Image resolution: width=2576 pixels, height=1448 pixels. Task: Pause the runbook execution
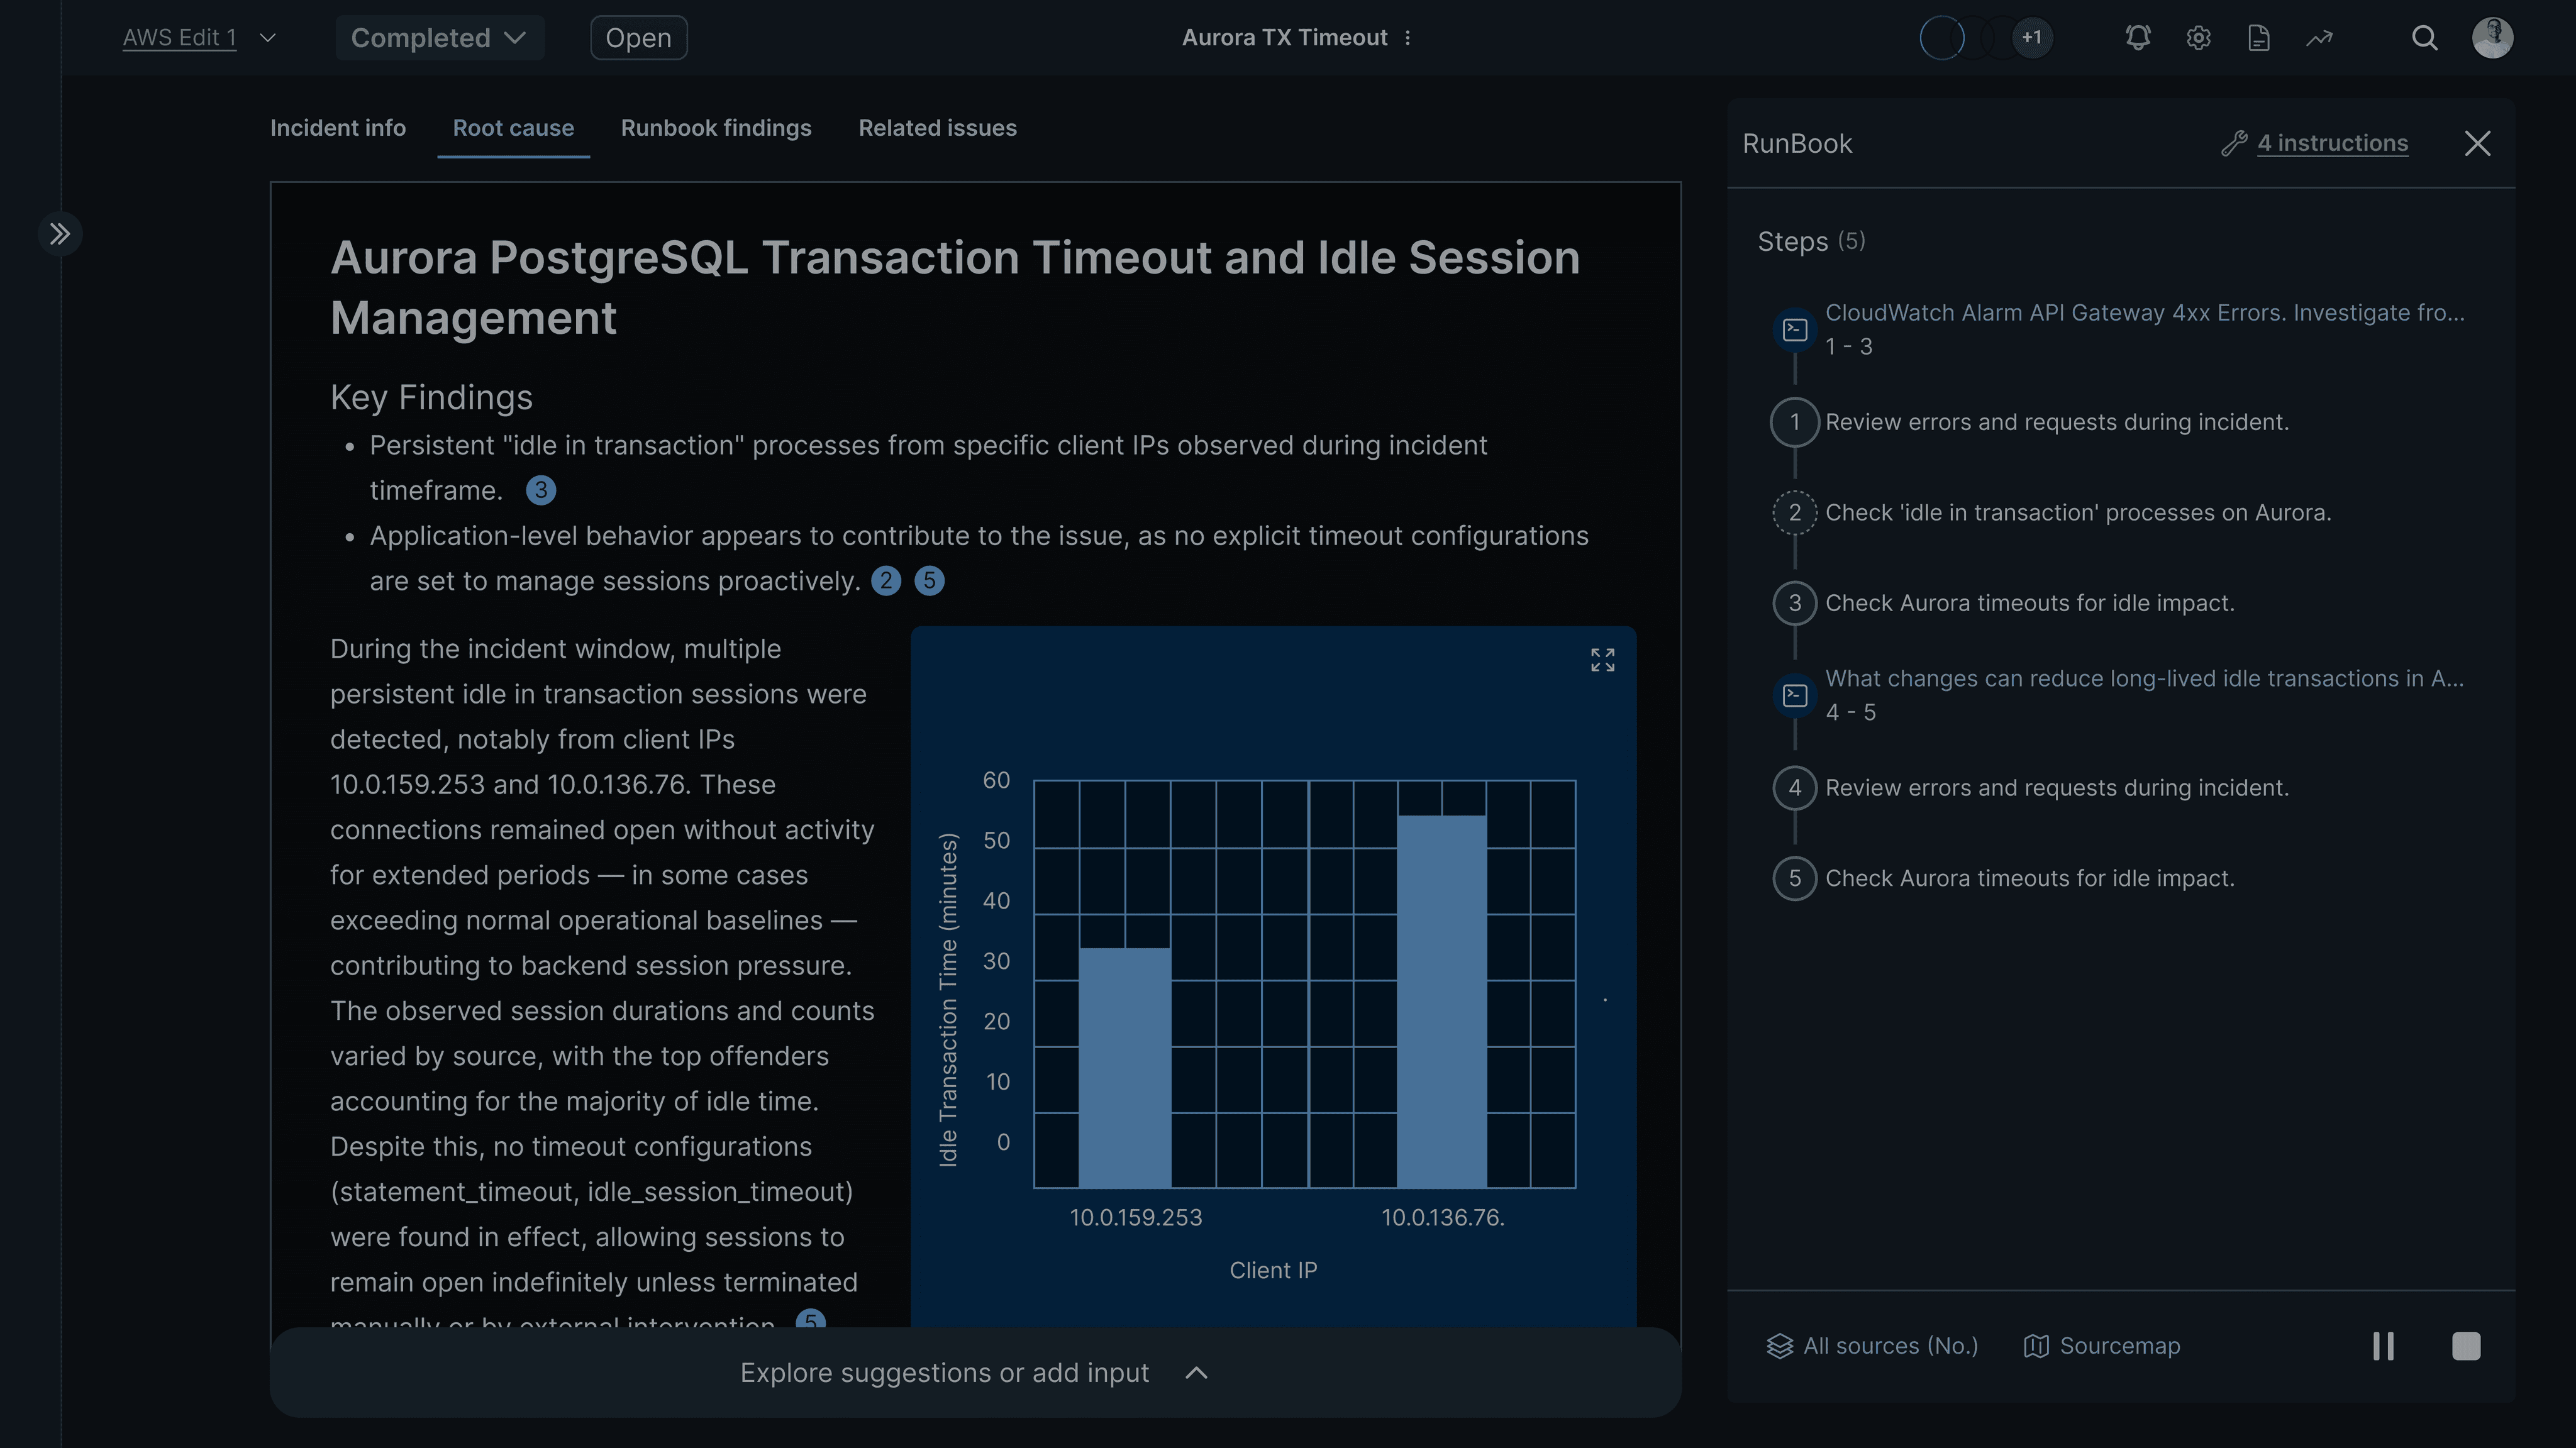2383,1346
